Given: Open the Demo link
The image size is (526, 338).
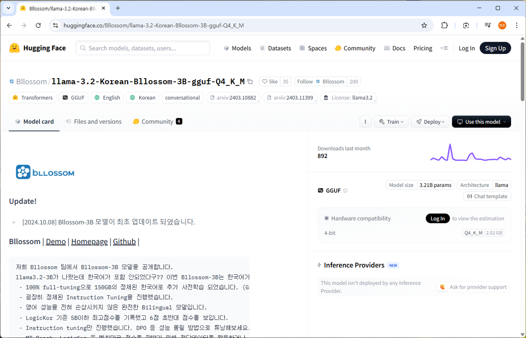Looking at the screenshot, I should (56, 242).
